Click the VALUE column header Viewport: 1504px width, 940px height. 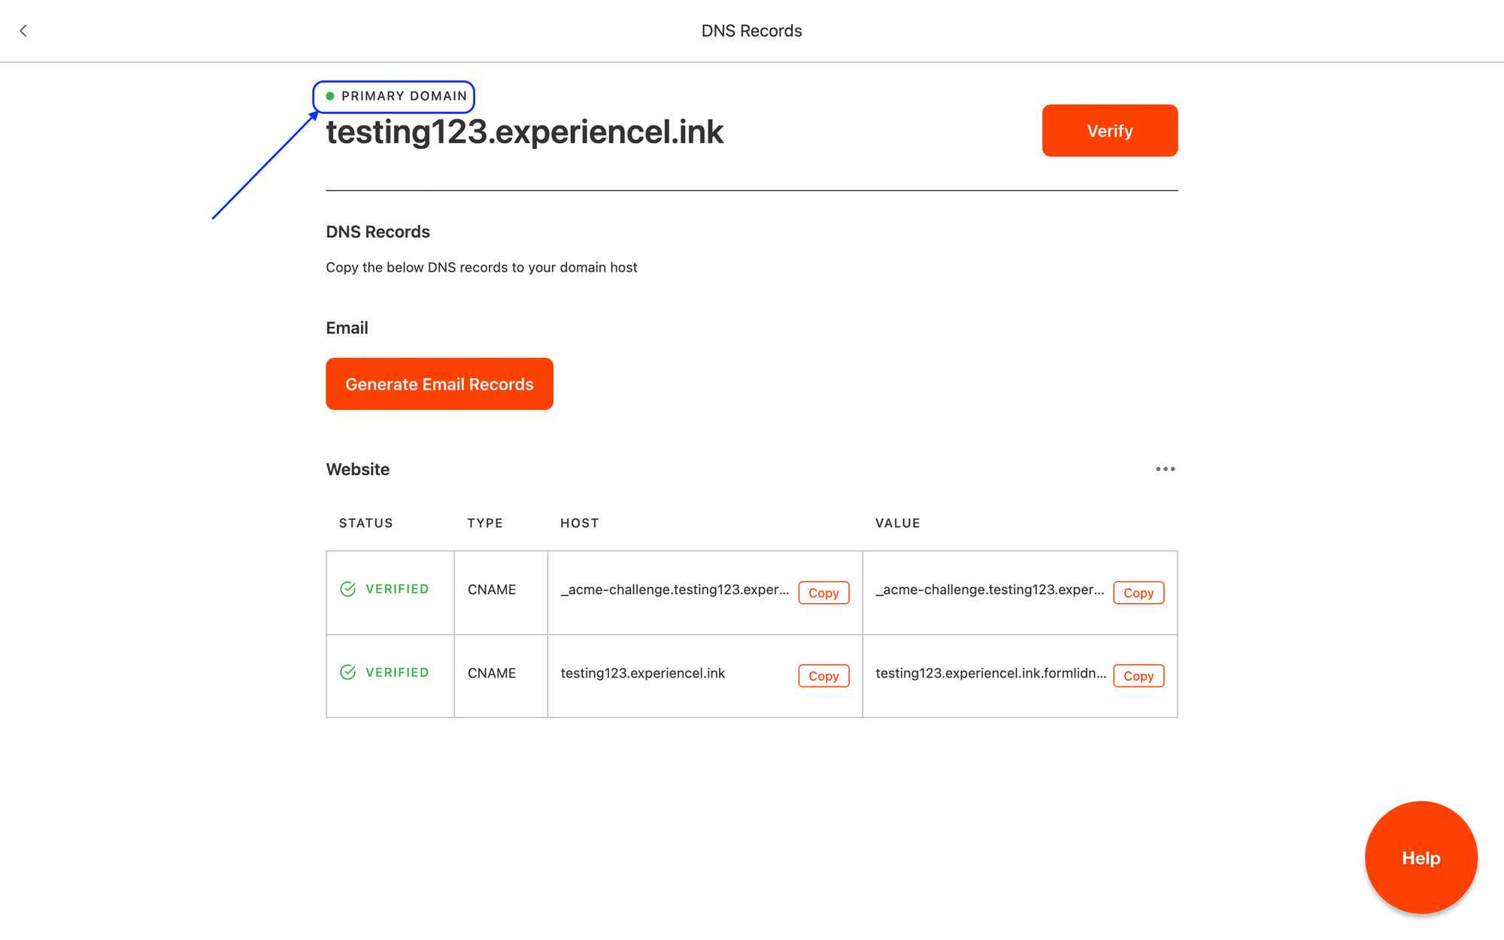(x=897, y=523)
